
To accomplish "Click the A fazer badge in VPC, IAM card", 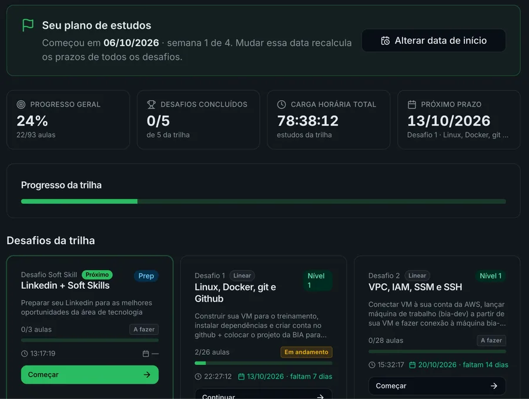I will tap(491, 340).
